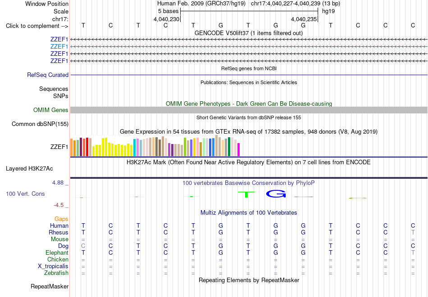The image size is (428, 297).
Task: Click the Mouse alignment row label
Action: 59,239
